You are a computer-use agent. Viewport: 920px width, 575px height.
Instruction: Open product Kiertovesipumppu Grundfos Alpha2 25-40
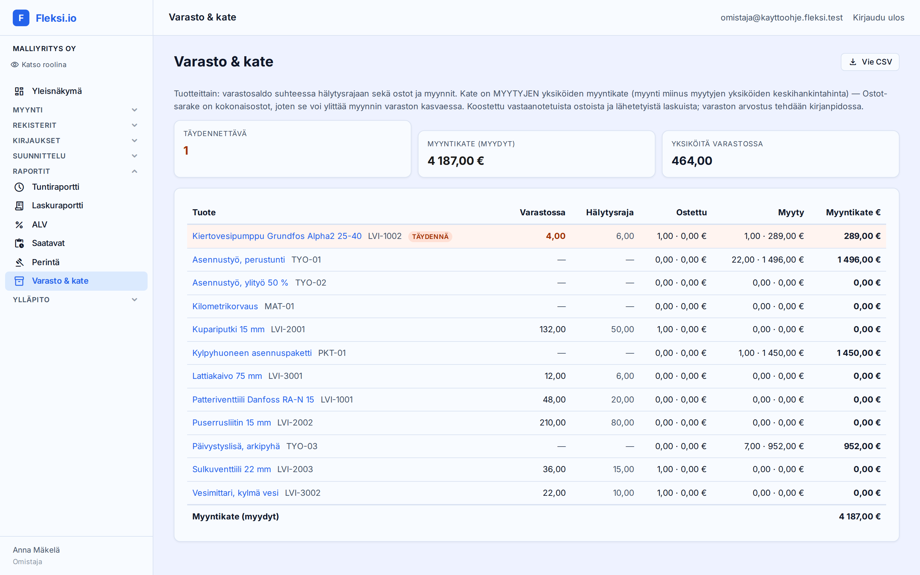point(277,236)
